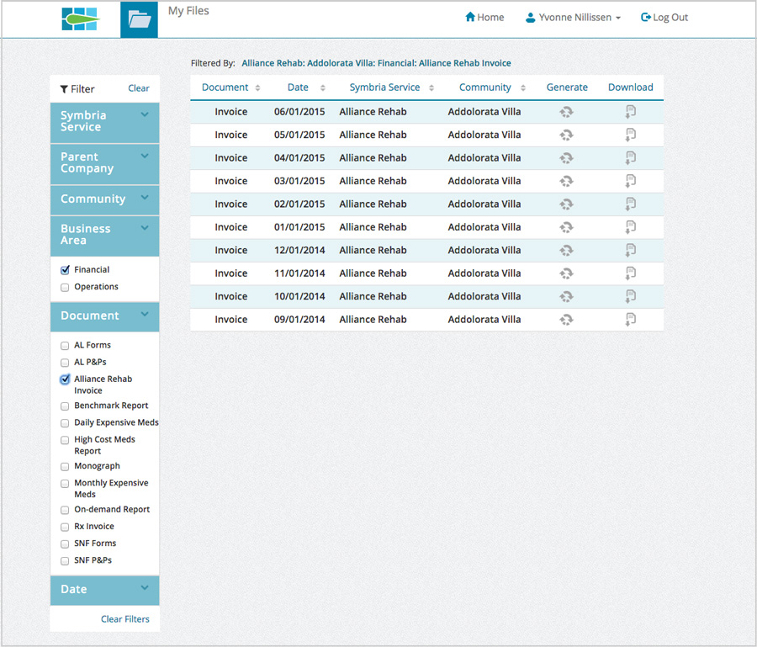
Task: Click the Clear Filters link
Action: pyautogui.click(x=124, y=619)
